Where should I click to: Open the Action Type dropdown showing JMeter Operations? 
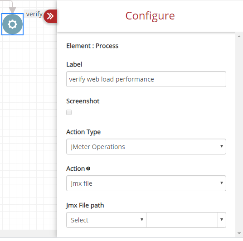[146, 146]
